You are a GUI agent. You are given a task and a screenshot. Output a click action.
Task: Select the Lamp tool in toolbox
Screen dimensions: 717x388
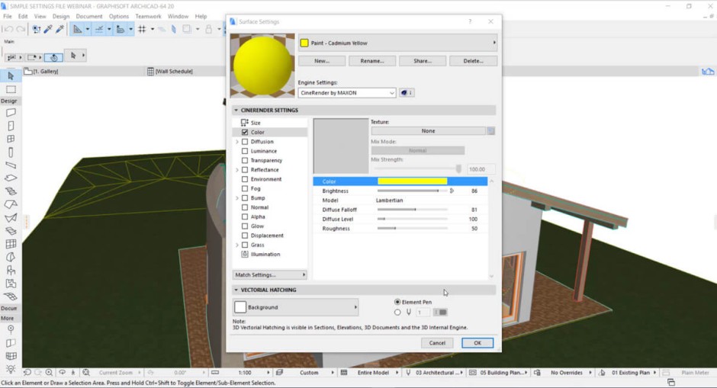11,368
